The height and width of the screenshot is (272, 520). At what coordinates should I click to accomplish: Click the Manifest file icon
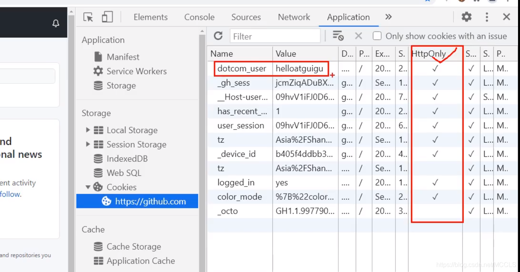click(x=98, y=57)
